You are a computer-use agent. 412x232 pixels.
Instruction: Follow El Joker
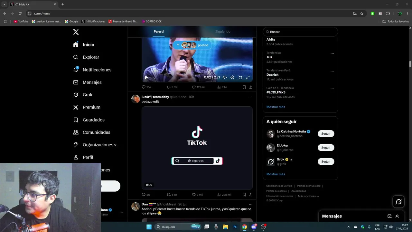(326, 148)
